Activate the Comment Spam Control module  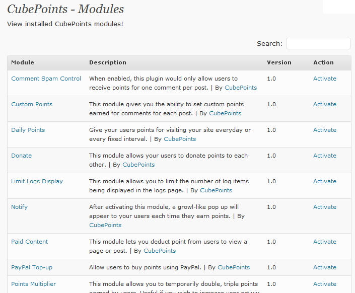325,79
